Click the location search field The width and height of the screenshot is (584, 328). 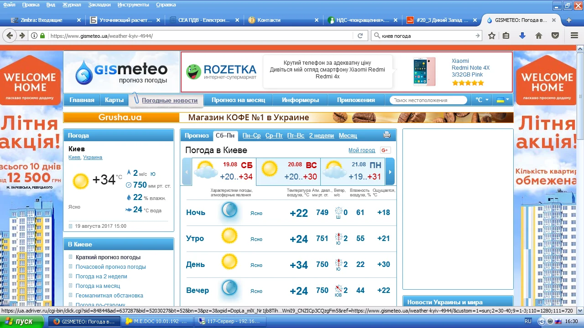[429, 100]
